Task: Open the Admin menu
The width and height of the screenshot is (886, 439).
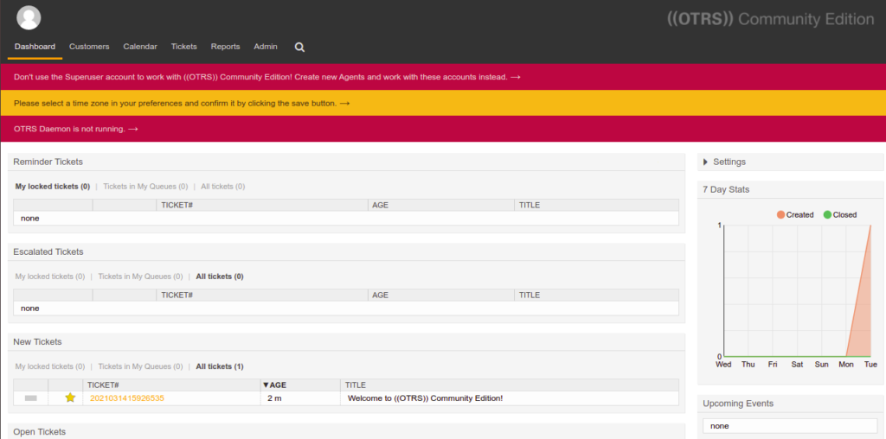Action: click(266, 47)
